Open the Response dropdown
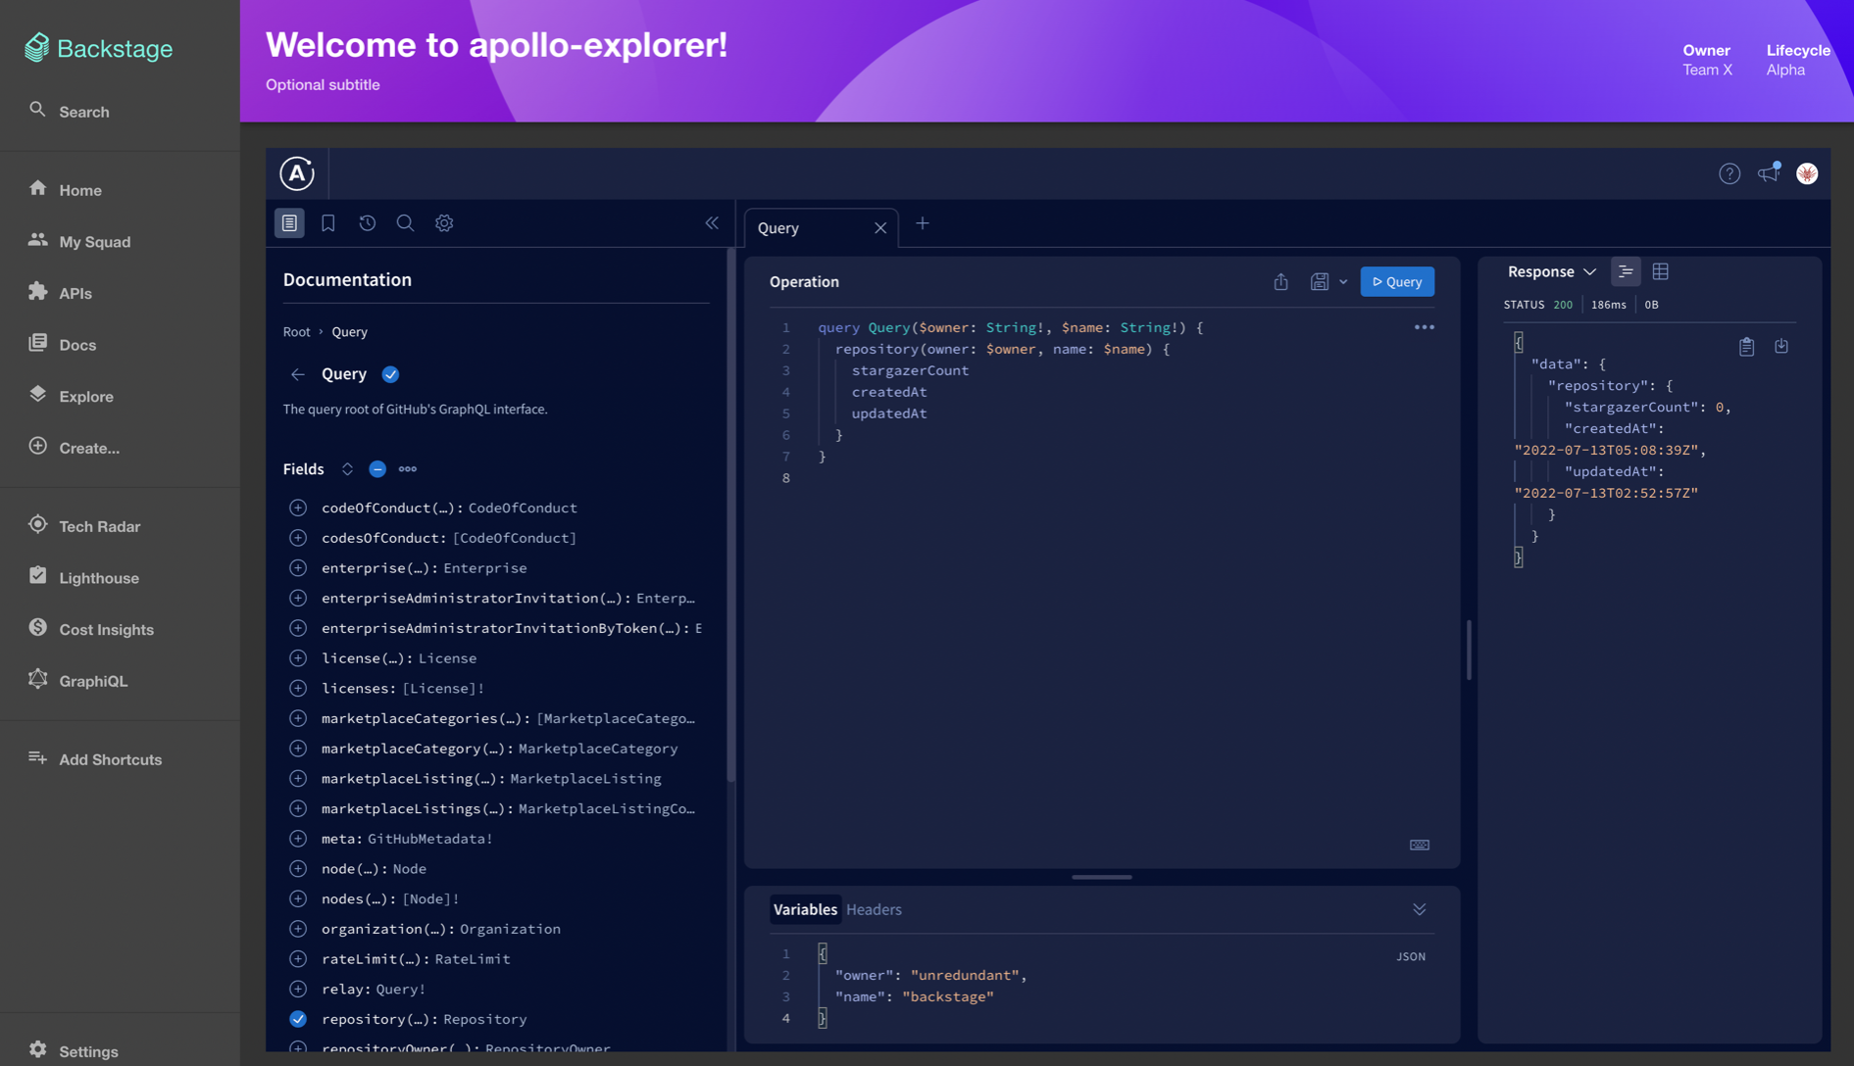 point(1552,271)
